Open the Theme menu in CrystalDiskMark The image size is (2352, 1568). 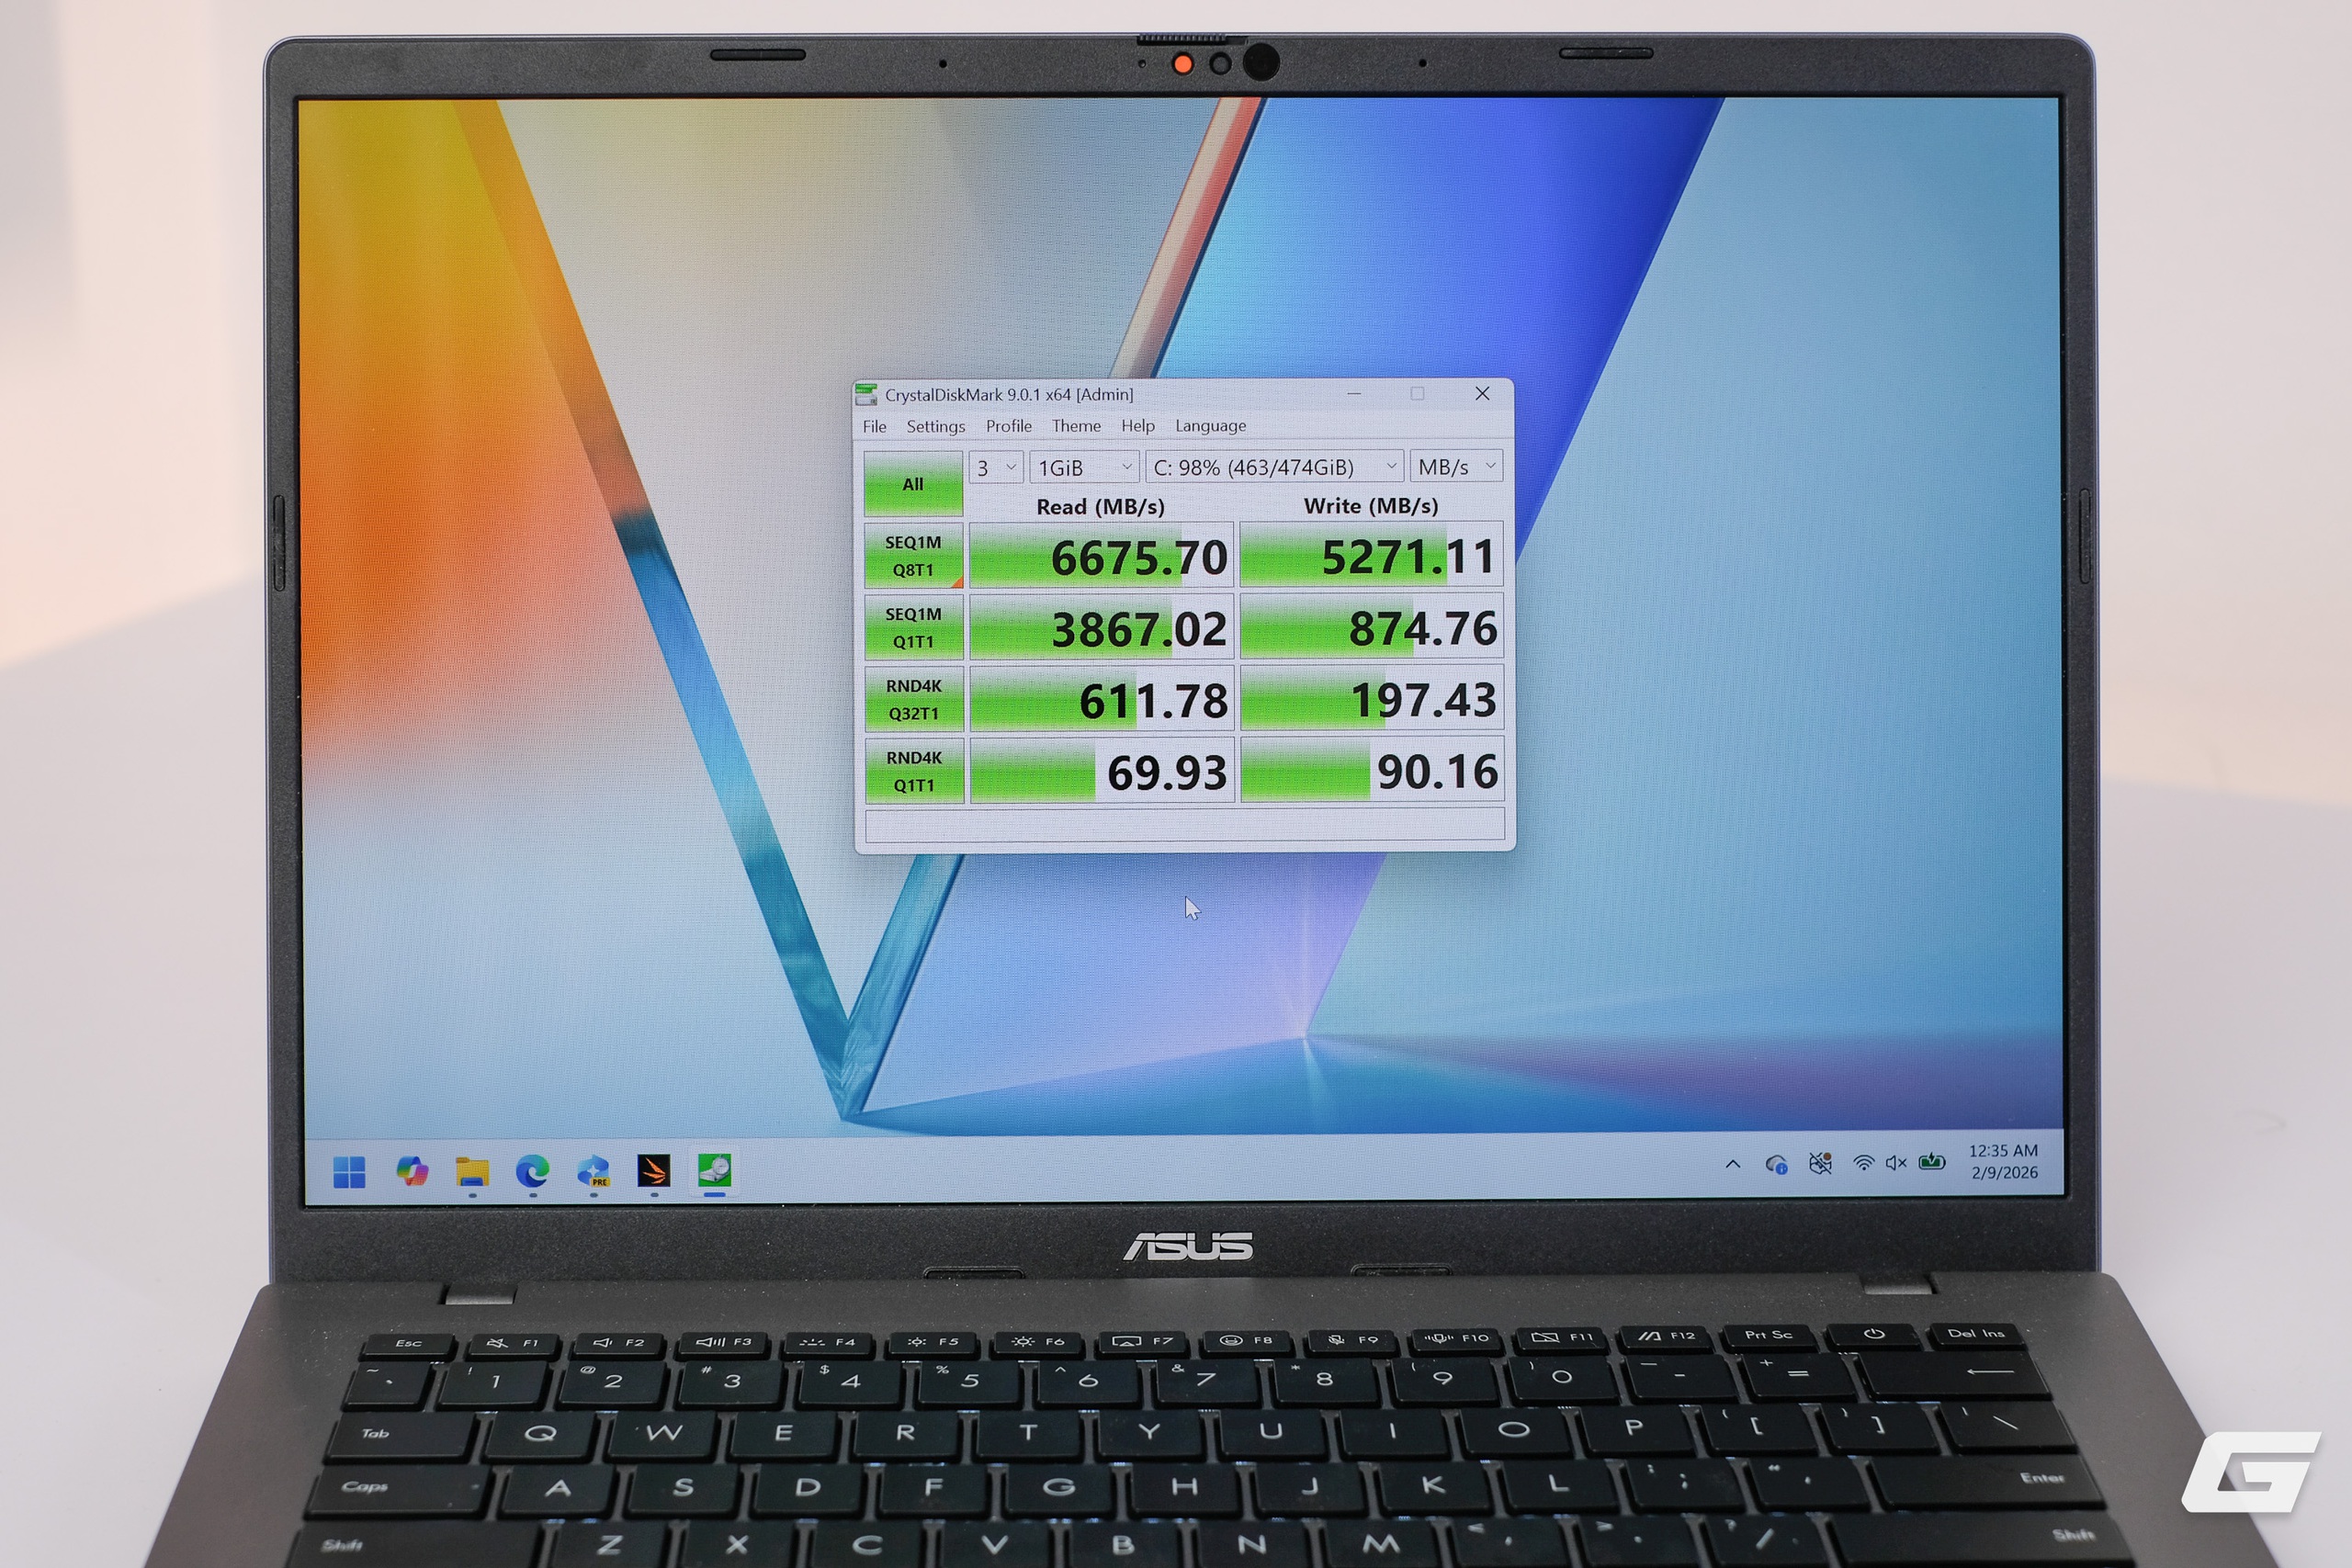[x=1076, y=425]
